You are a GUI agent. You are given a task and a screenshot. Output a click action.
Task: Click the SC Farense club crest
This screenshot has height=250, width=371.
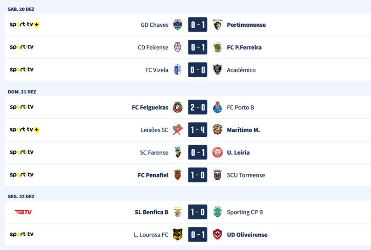178,153
